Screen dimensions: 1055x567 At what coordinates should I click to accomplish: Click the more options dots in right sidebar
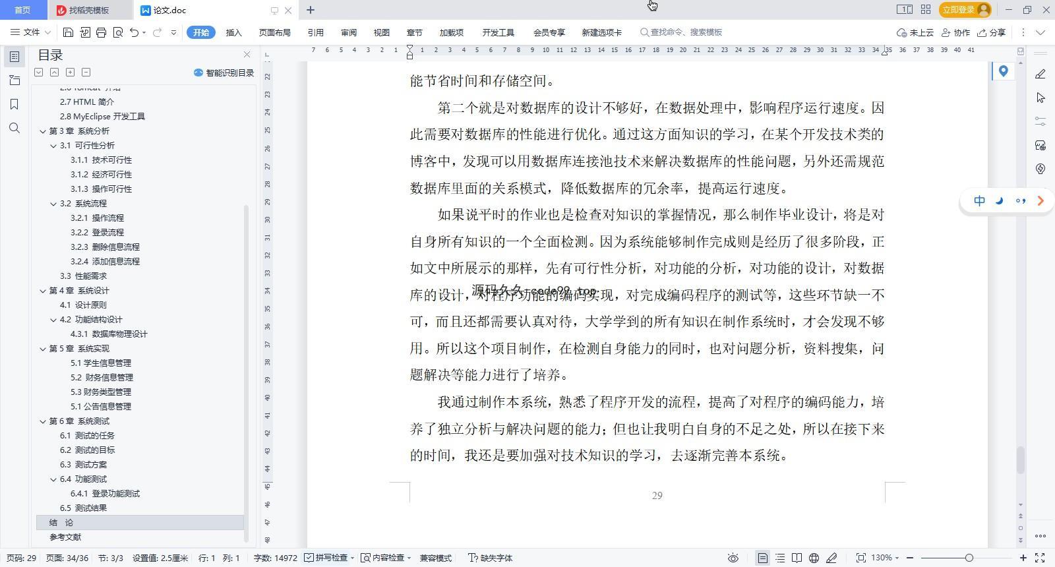click(x=1040, y=536)
